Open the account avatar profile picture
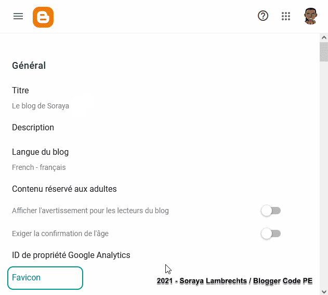The width and height of the screenshot is (328, 295). pyautogui.click(x=311, y=16)
